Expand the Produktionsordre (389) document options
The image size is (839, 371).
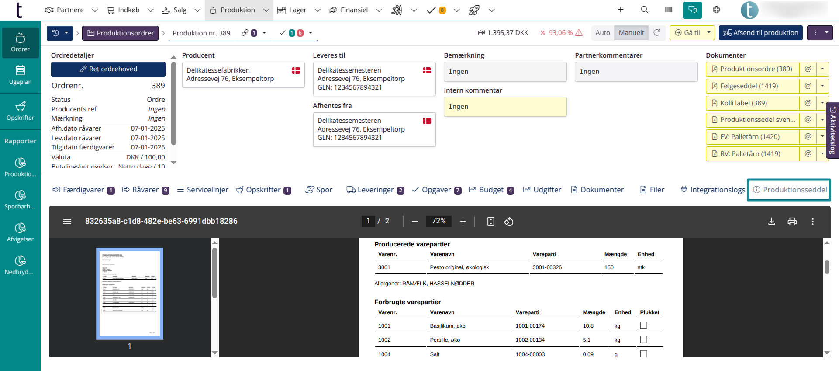[822, 69]
